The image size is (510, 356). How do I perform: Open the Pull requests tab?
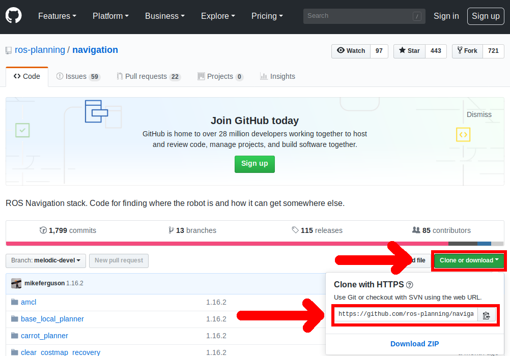click(x=146, y=76)
